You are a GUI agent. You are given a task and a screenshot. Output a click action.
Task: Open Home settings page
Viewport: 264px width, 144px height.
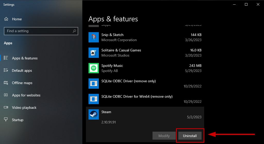[x=17, y=19]
